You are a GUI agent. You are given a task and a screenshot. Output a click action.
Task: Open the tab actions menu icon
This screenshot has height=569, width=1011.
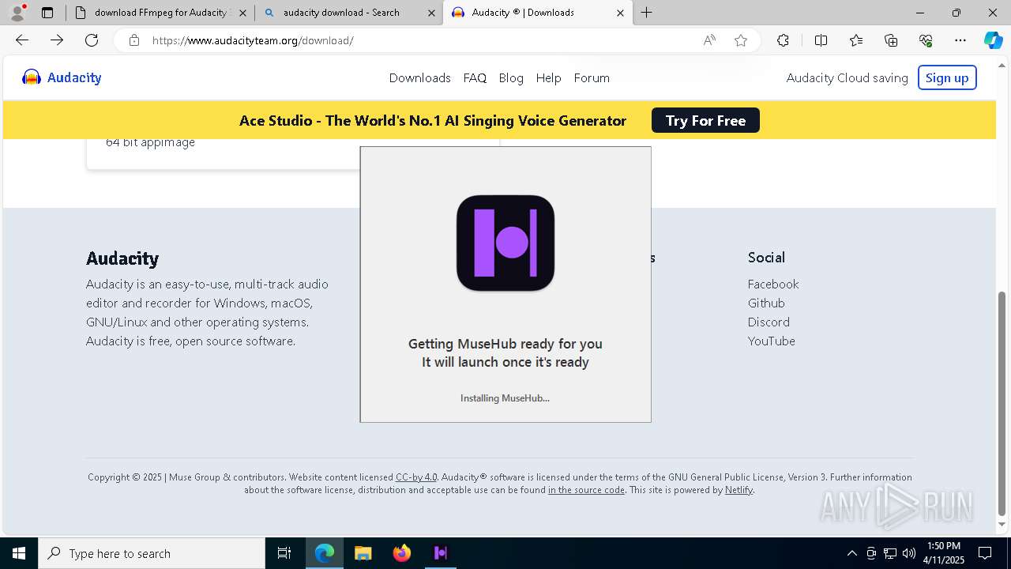coord(47,13)
